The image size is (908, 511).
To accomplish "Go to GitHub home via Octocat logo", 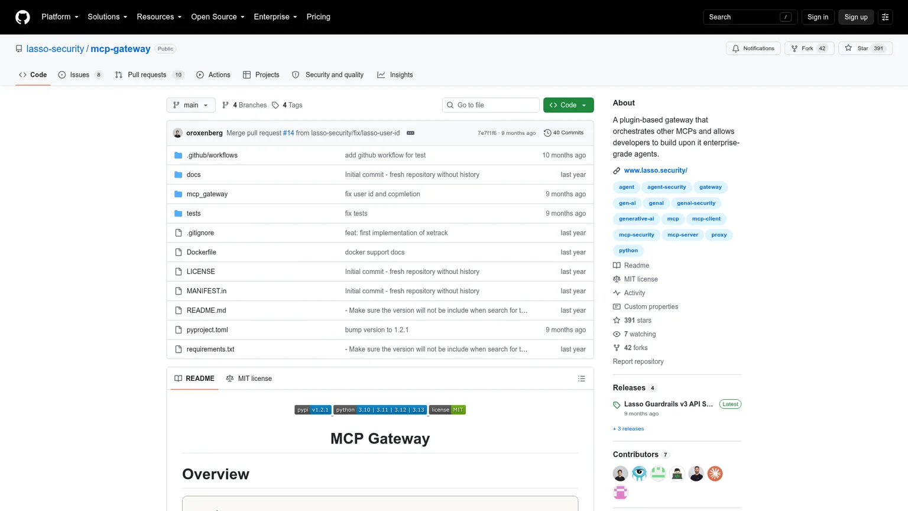I will coord(22,17).
